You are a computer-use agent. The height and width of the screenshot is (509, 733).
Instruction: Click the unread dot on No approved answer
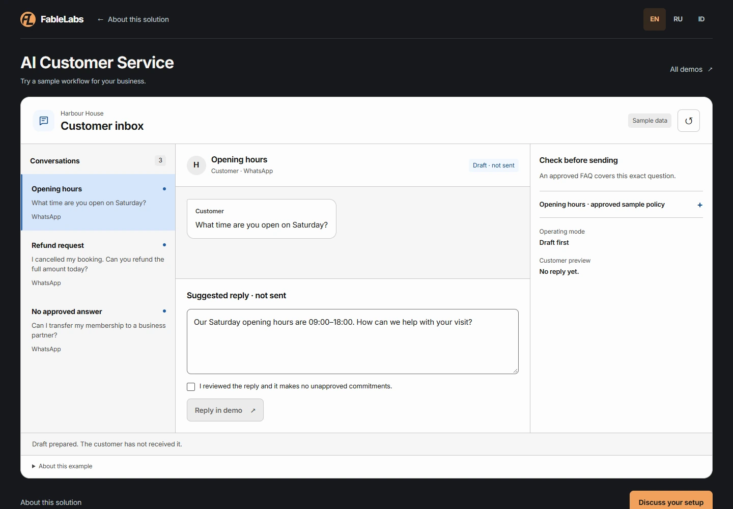(164, 311)
